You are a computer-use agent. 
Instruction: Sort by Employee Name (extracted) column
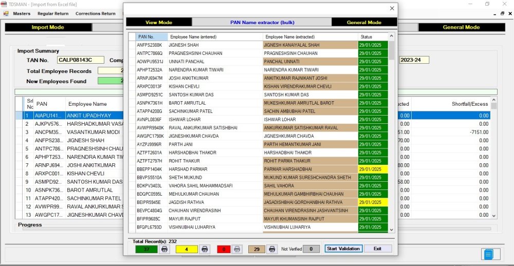coord(310,36)
